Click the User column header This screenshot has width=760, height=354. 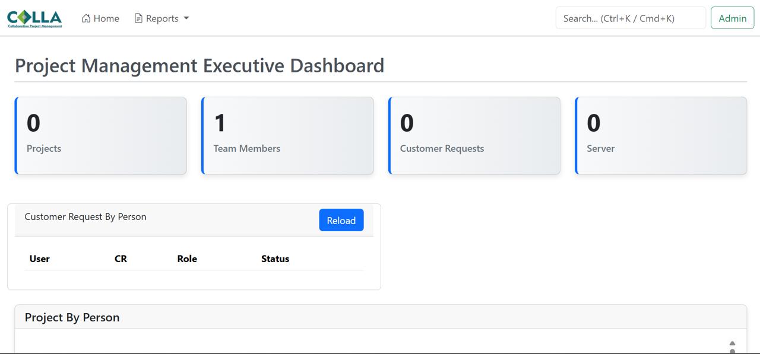point(40,259)
